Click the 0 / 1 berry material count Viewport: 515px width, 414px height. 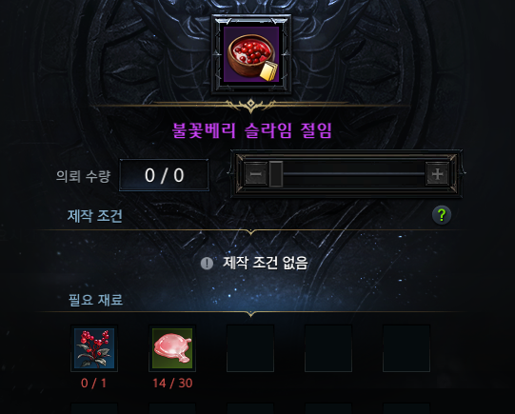(x=93, y=384)
